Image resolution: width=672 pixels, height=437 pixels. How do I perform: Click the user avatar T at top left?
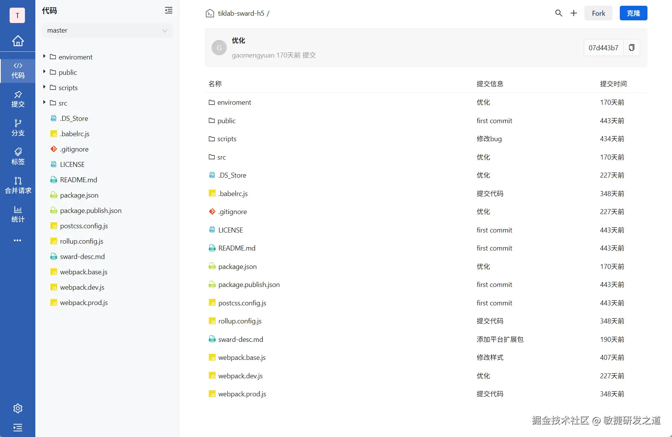17,15
